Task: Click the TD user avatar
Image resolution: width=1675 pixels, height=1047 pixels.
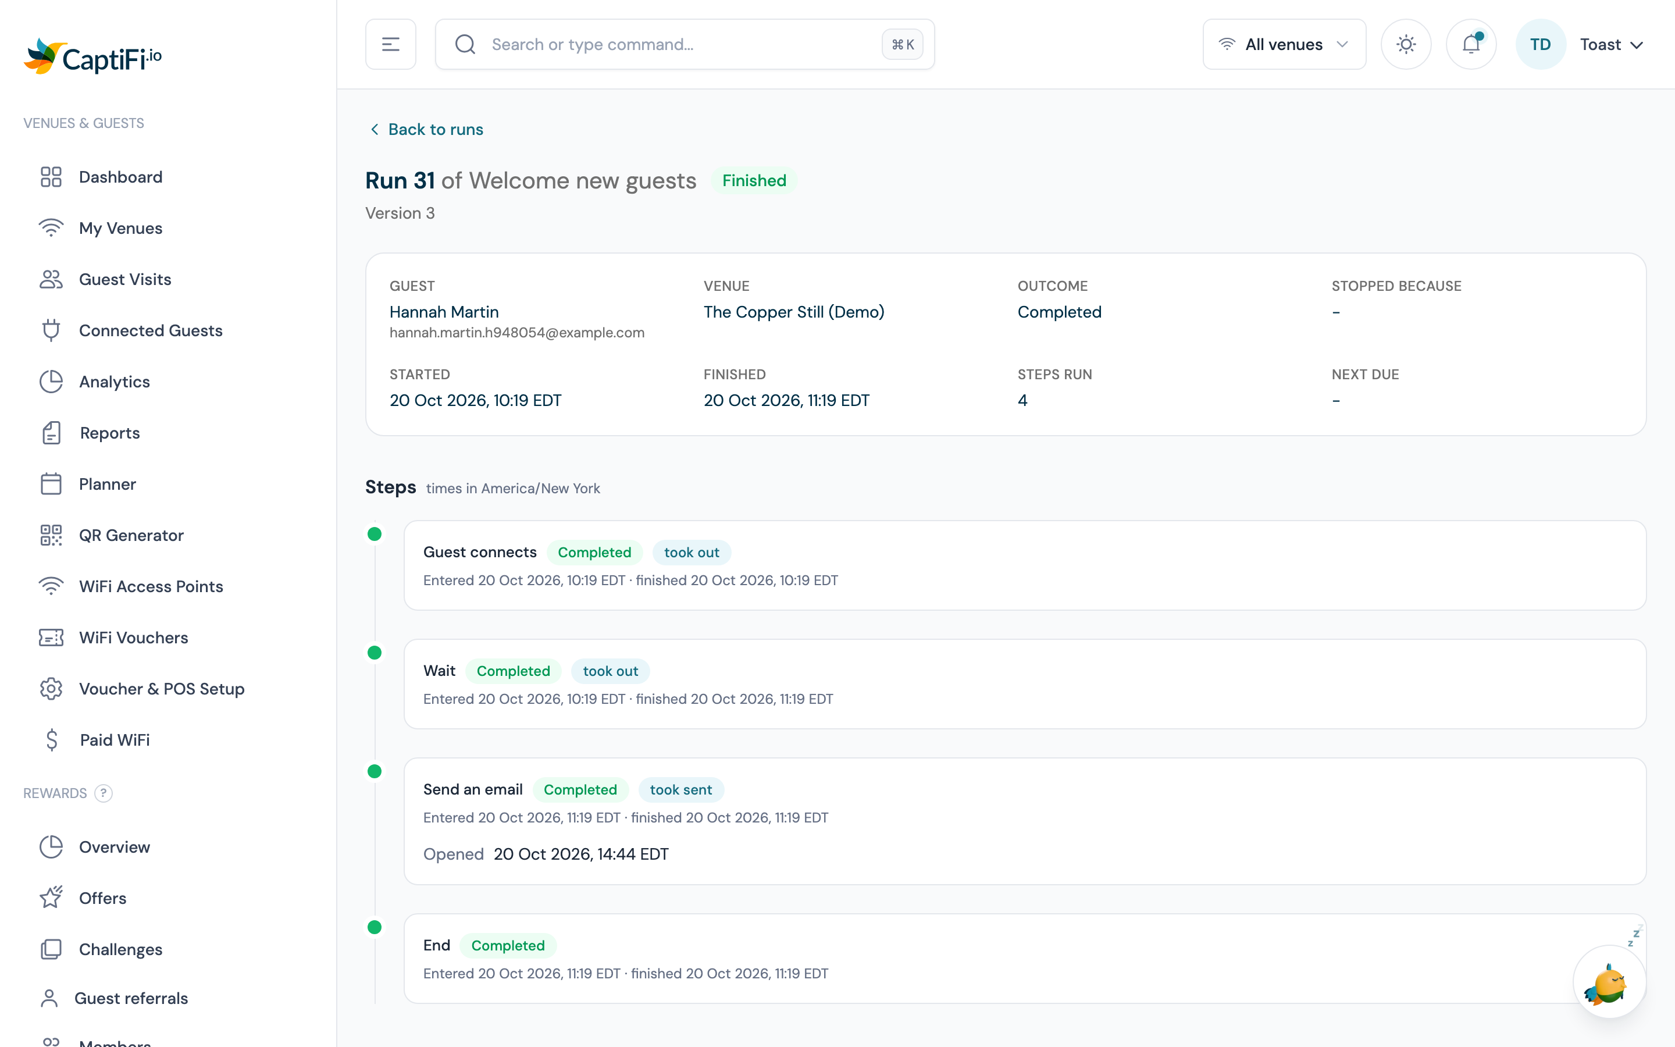Action: (1540, 44)
